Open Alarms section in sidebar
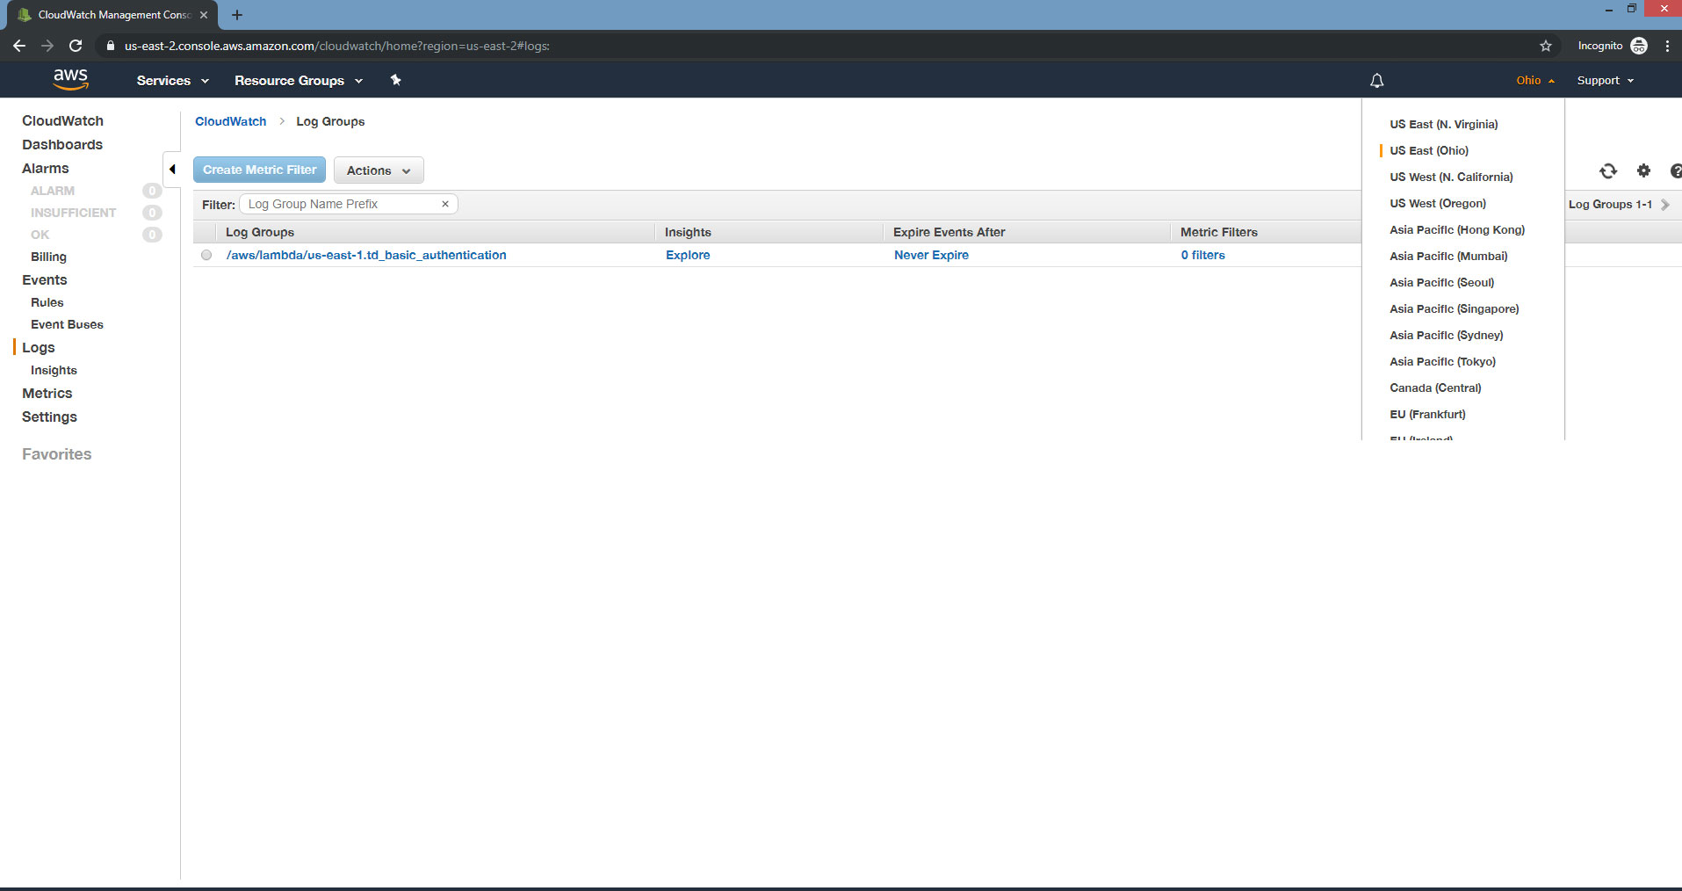The height and width of the screenshot is (891, 1682). pos(45,169)
